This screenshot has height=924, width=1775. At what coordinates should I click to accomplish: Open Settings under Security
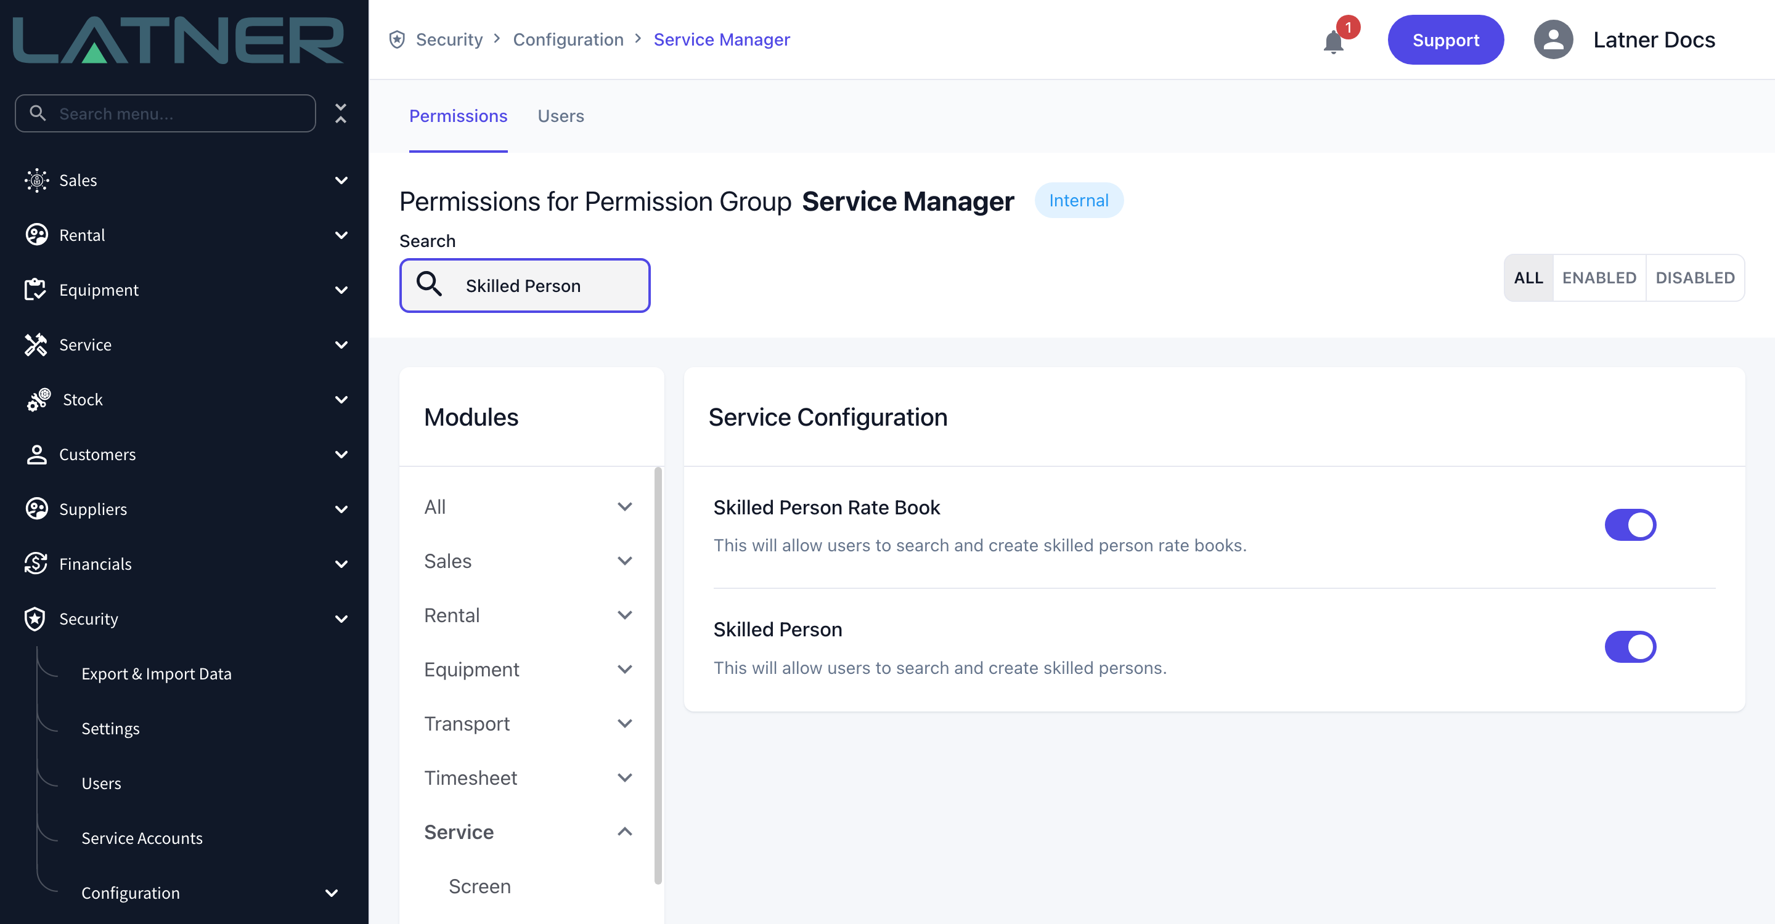(x=110, y=729)
